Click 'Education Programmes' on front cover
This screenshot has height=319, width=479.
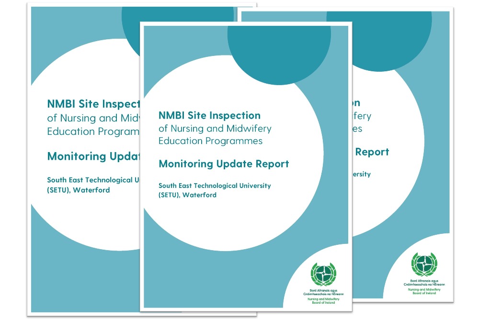click(210, 141)
